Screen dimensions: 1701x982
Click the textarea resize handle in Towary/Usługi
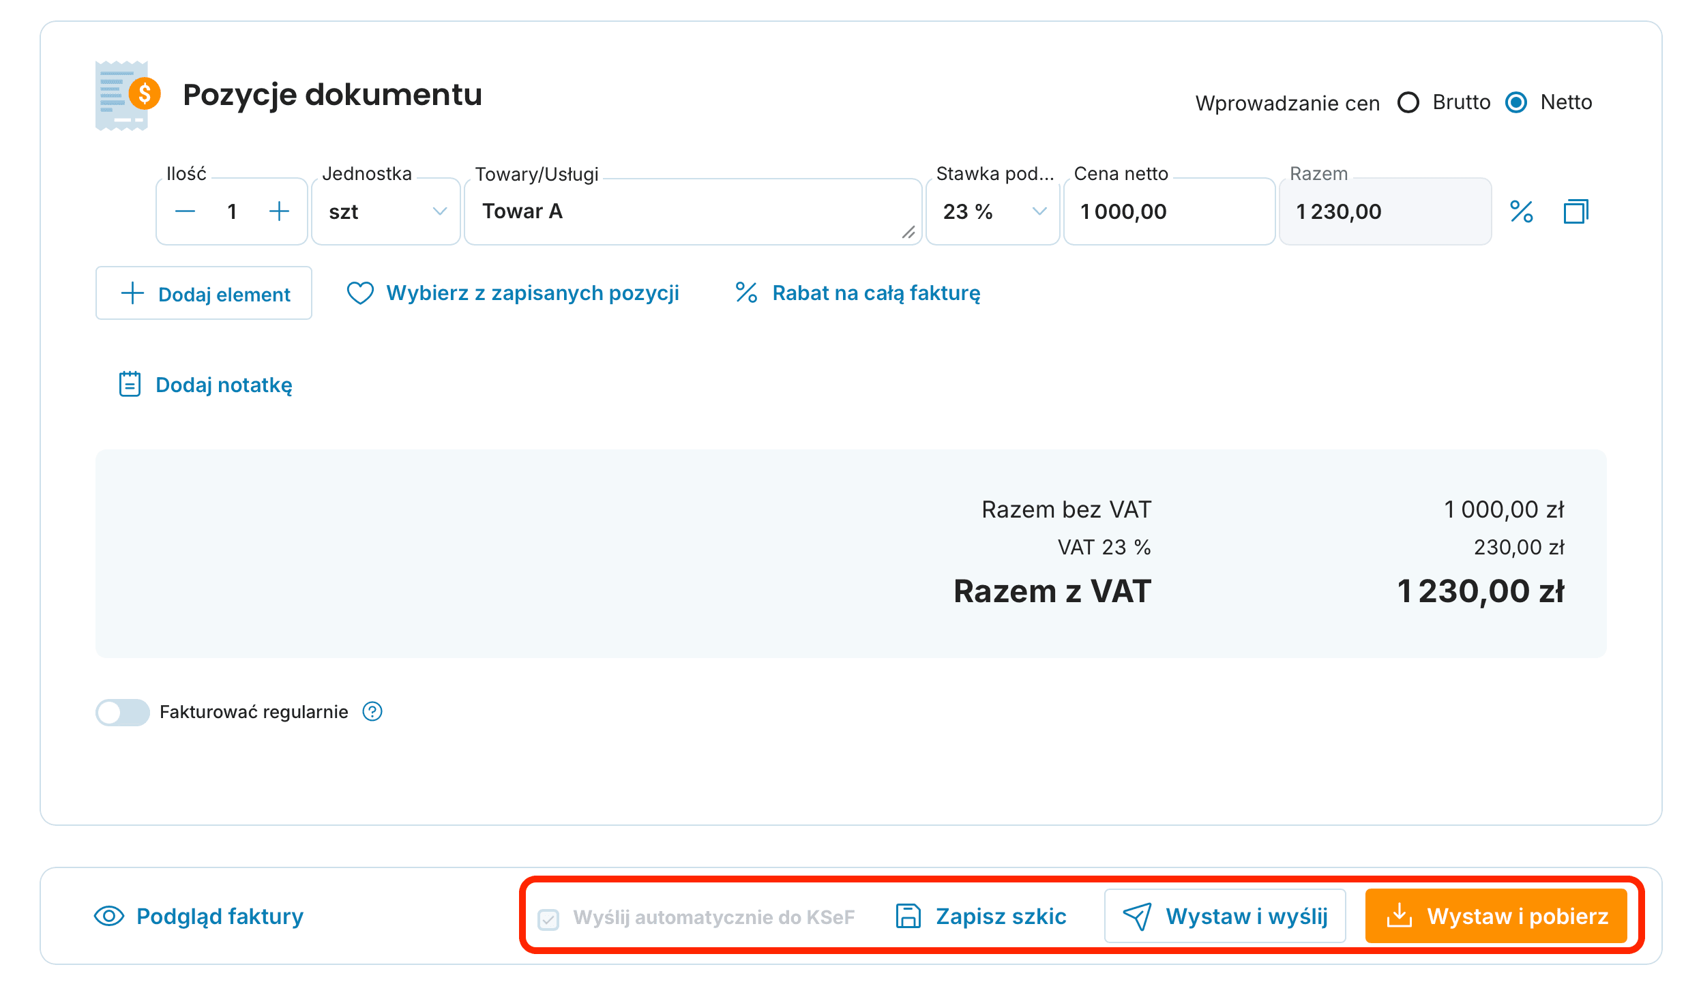908,233
